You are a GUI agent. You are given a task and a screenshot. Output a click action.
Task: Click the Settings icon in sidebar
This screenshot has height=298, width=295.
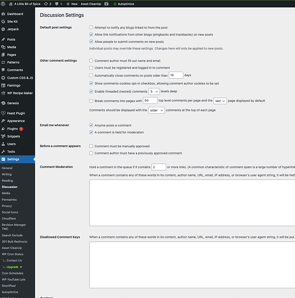(3, 159)
